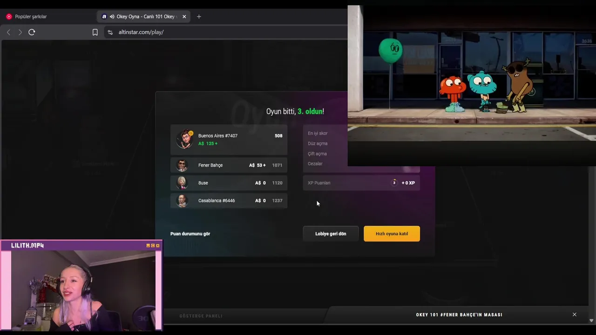Click the A$ 125 + winnings

click(x=208, y=143)
